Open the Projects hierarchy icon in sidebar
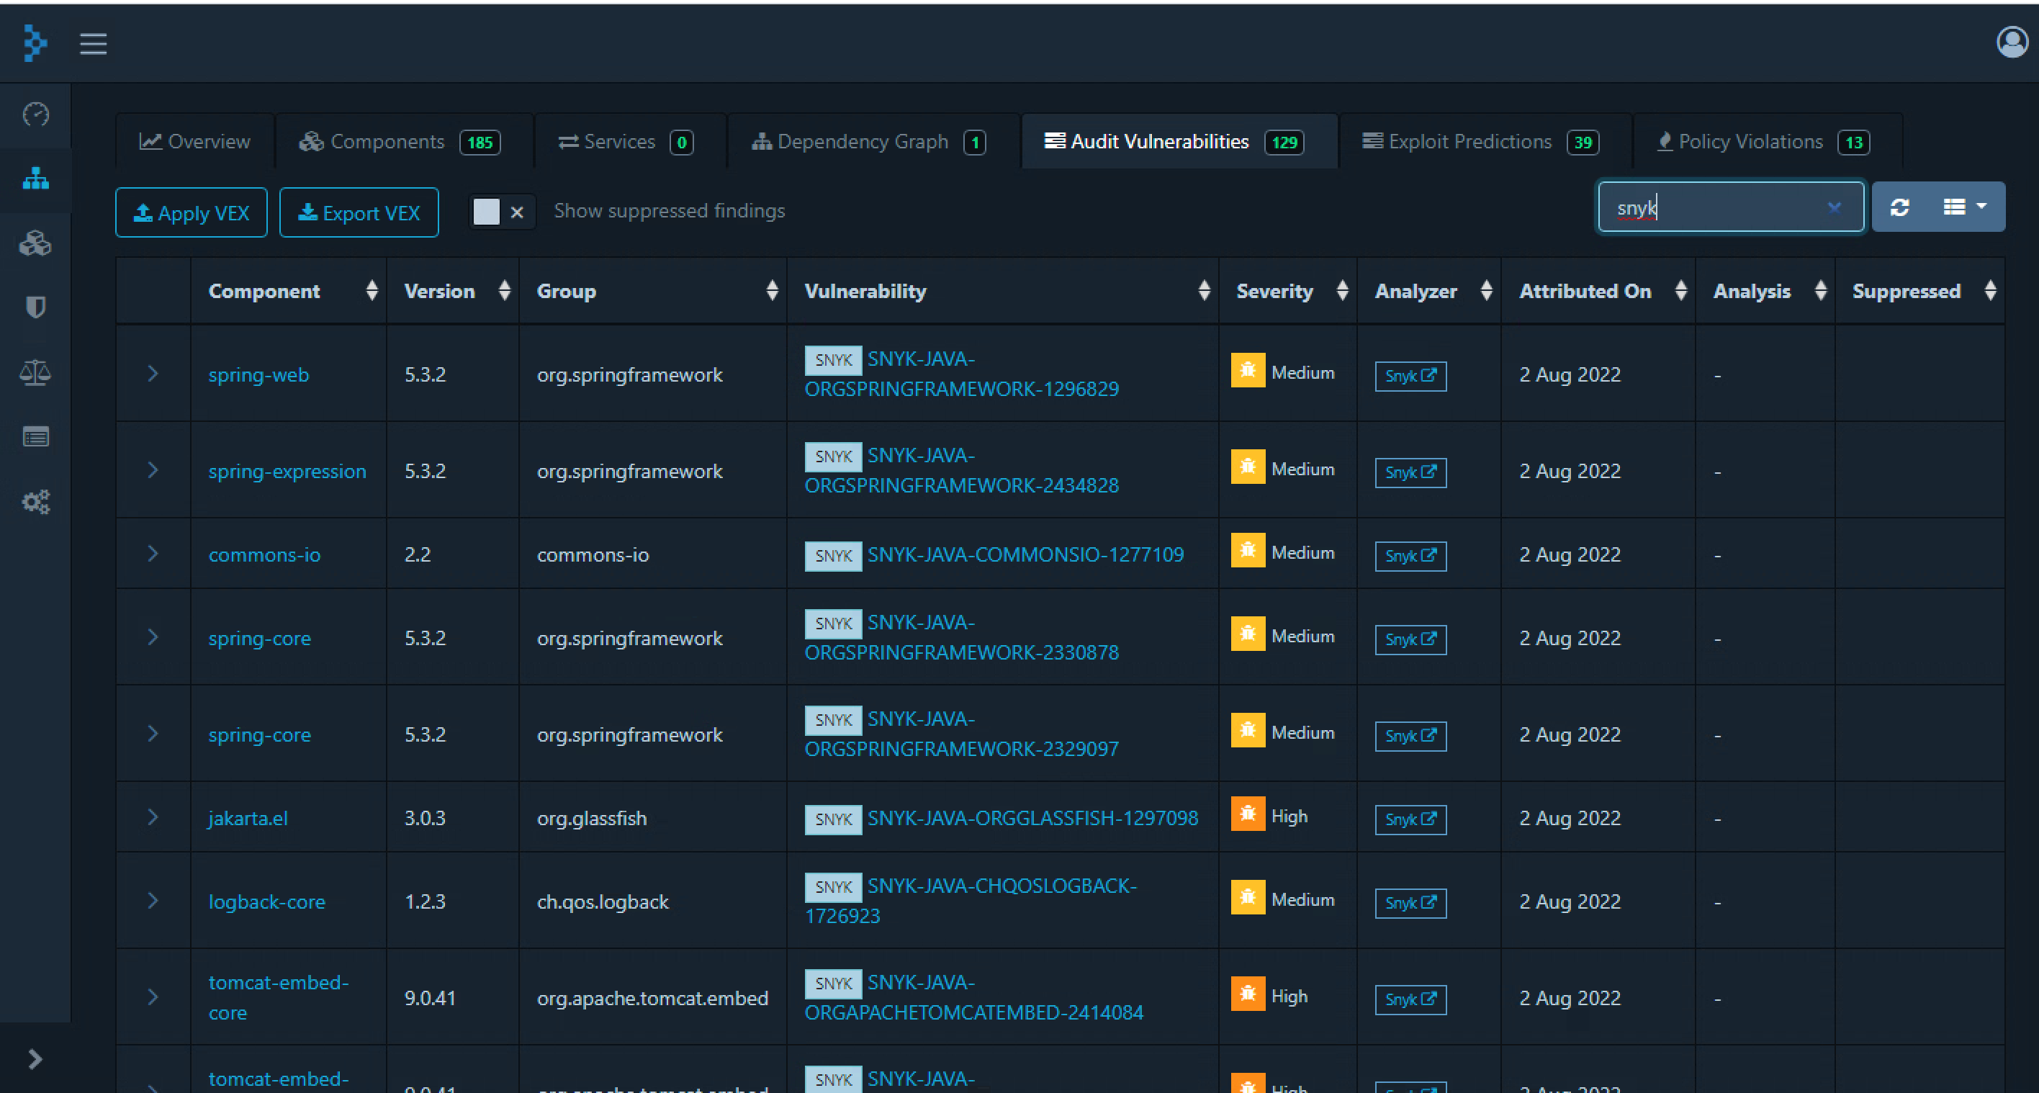Viewport: 2039px width, 1093px height. (35, 180)
